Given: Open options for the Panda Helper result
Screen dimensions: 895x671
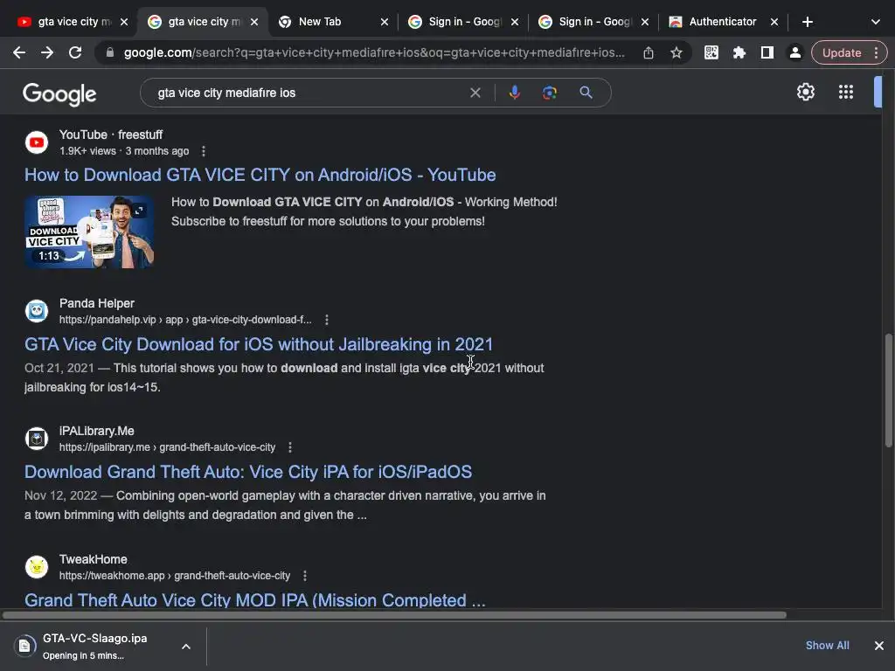Looking at the screenshot, I should pos(327,320).
